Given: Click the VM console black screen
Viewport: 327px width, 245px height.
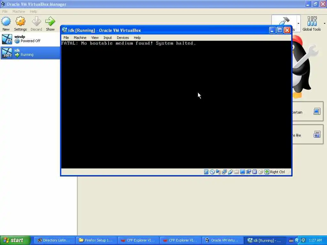Looking at the screenshot, I should click(176, 105).
